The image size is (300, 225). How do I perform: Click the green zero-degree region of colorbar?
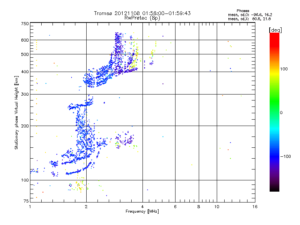click(274, 113)
